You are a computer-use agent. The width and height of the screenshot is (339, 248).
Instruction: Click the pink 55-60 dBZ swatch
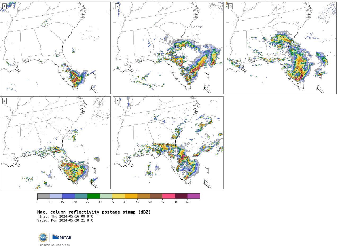(x=169, y=196)
